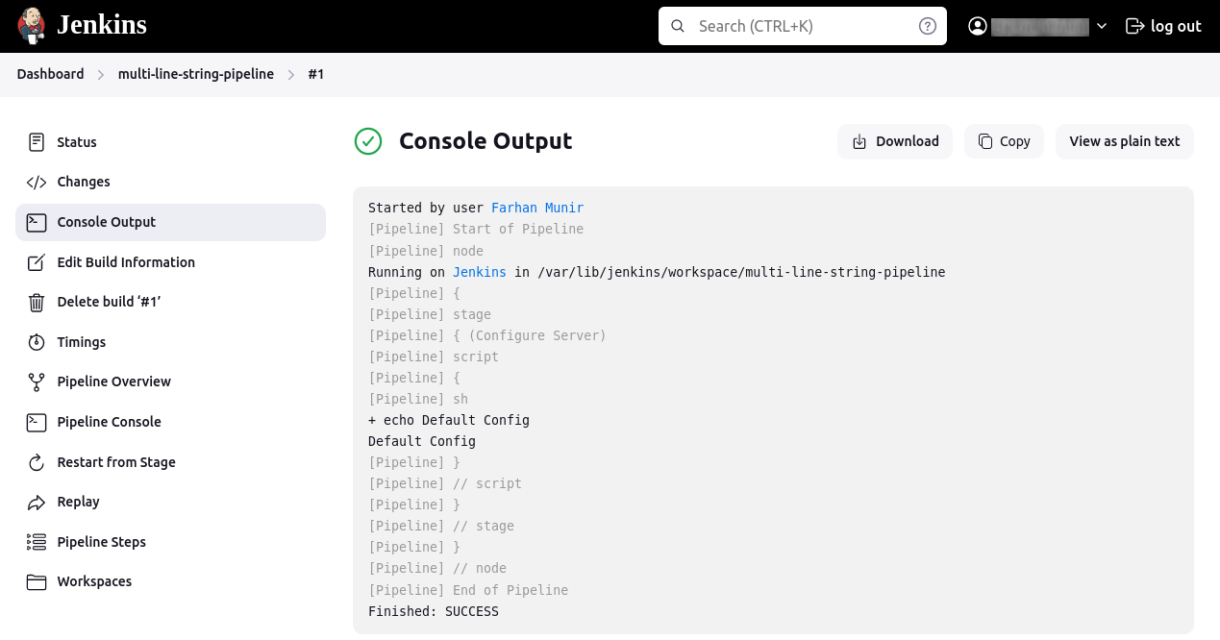Screen dimensions: 1220x640
Task: Open the Status sidebar item
Action: point(170,142)
